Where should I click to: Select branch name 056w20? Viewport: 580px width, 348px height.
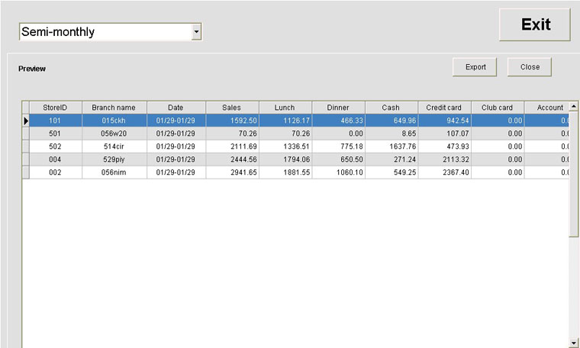point(114,134)
